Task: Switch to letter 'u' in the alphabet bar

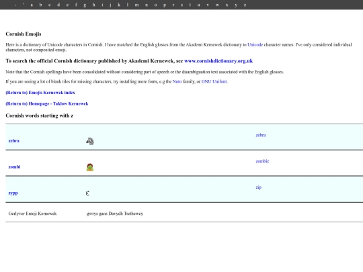Action: (x=198, y=5)
